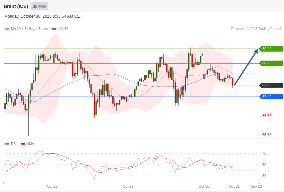This screenshot has width=284, height=192.
Task: Select the red 85.80 support label
Action: [267, 135]
